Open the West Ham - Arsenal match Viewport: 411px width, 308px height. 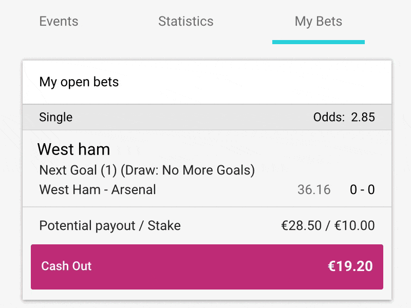coord(98,189)
